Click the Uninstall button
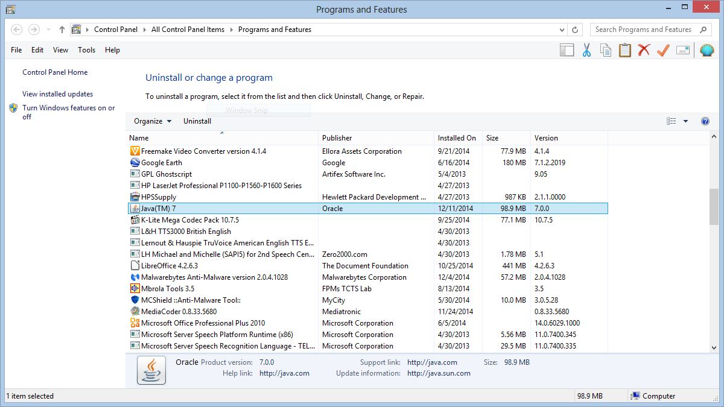Viewport: 724px width, 407px height. tap(197, 121)
